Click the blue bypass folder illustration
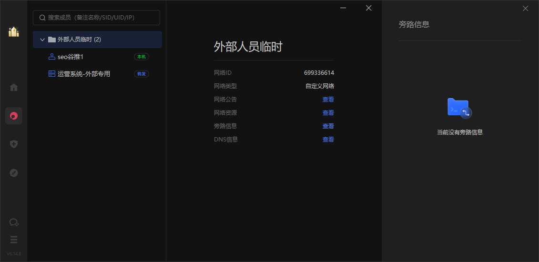Screen dimensions: 539x262 point(459,108)
